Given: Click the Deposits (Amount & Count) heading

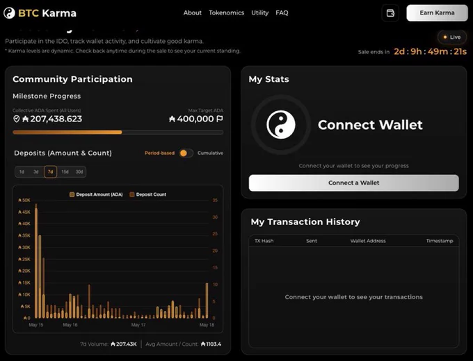Looking at the screenshot, I should [x=63, y=153].
